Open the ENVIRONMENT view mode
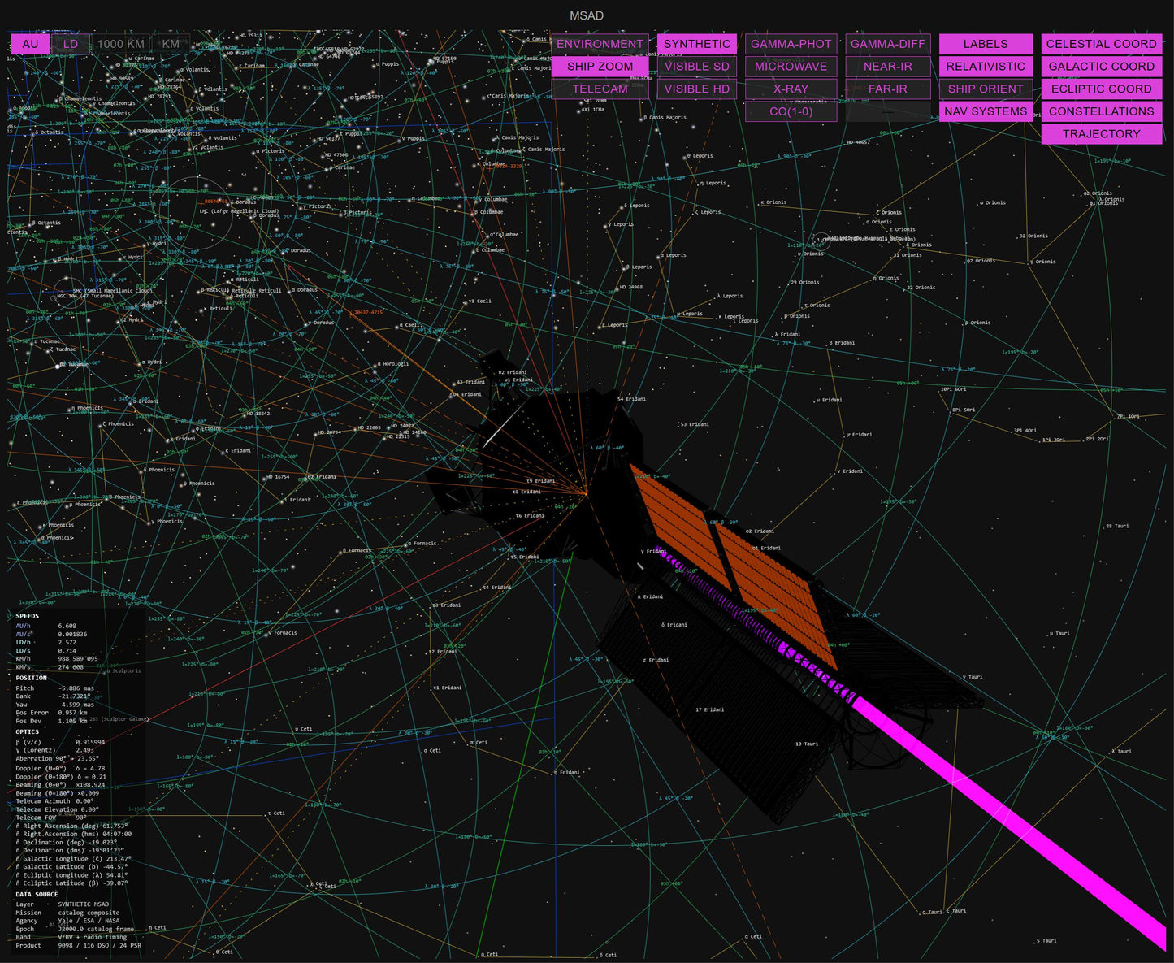1174x963 pixels. pos(600,44)
